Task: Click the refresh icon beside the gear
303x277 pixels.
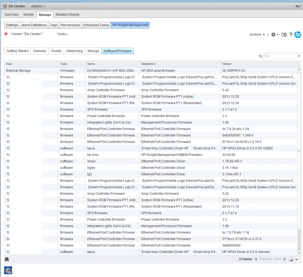Action: pos(284,35)
